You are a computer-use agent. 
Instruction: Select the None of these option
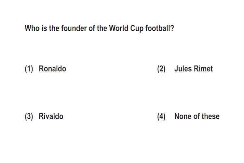[x=197, y=116]
